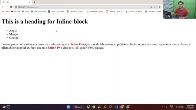Click the battery icon in system tray
This screenshot has height=110, width=196.
tap(183, 107)
